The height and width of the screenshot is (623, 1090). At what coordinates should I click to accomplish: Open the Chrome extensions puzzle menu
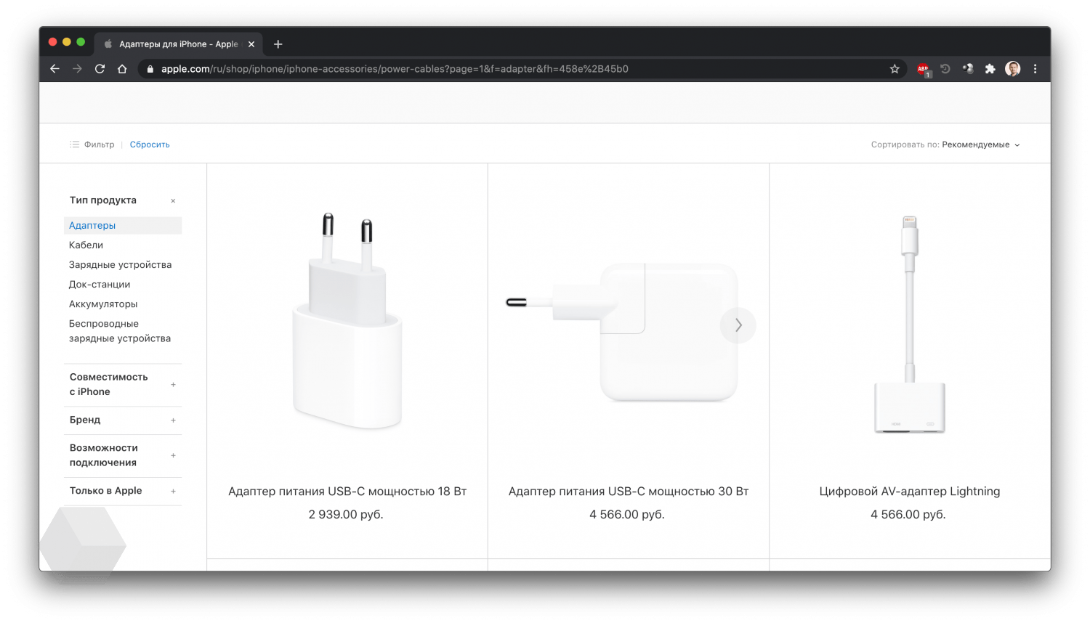tap(990, 69)
